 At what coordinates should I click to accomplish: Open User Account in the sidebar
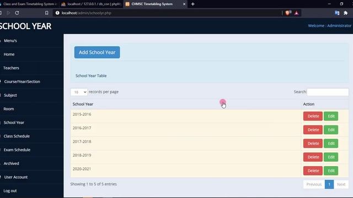coord(16,177)
